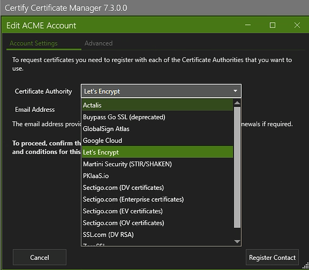309x270 pixels.
Task: Pick Sectigo.com (OV certificates)
Action: [x=157, y=223]
